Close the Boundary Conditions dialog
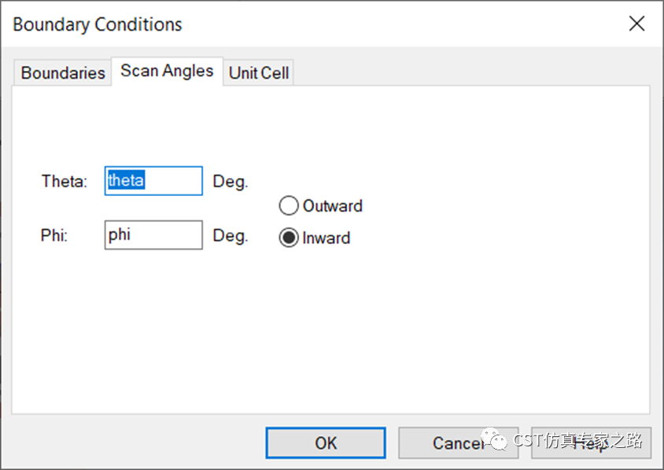 pyautogui.click(x=637, y=24)
